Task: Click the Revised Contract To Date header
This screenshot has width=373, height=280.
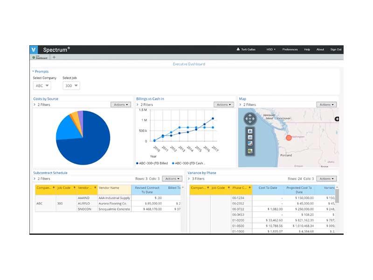Action: 147,190
